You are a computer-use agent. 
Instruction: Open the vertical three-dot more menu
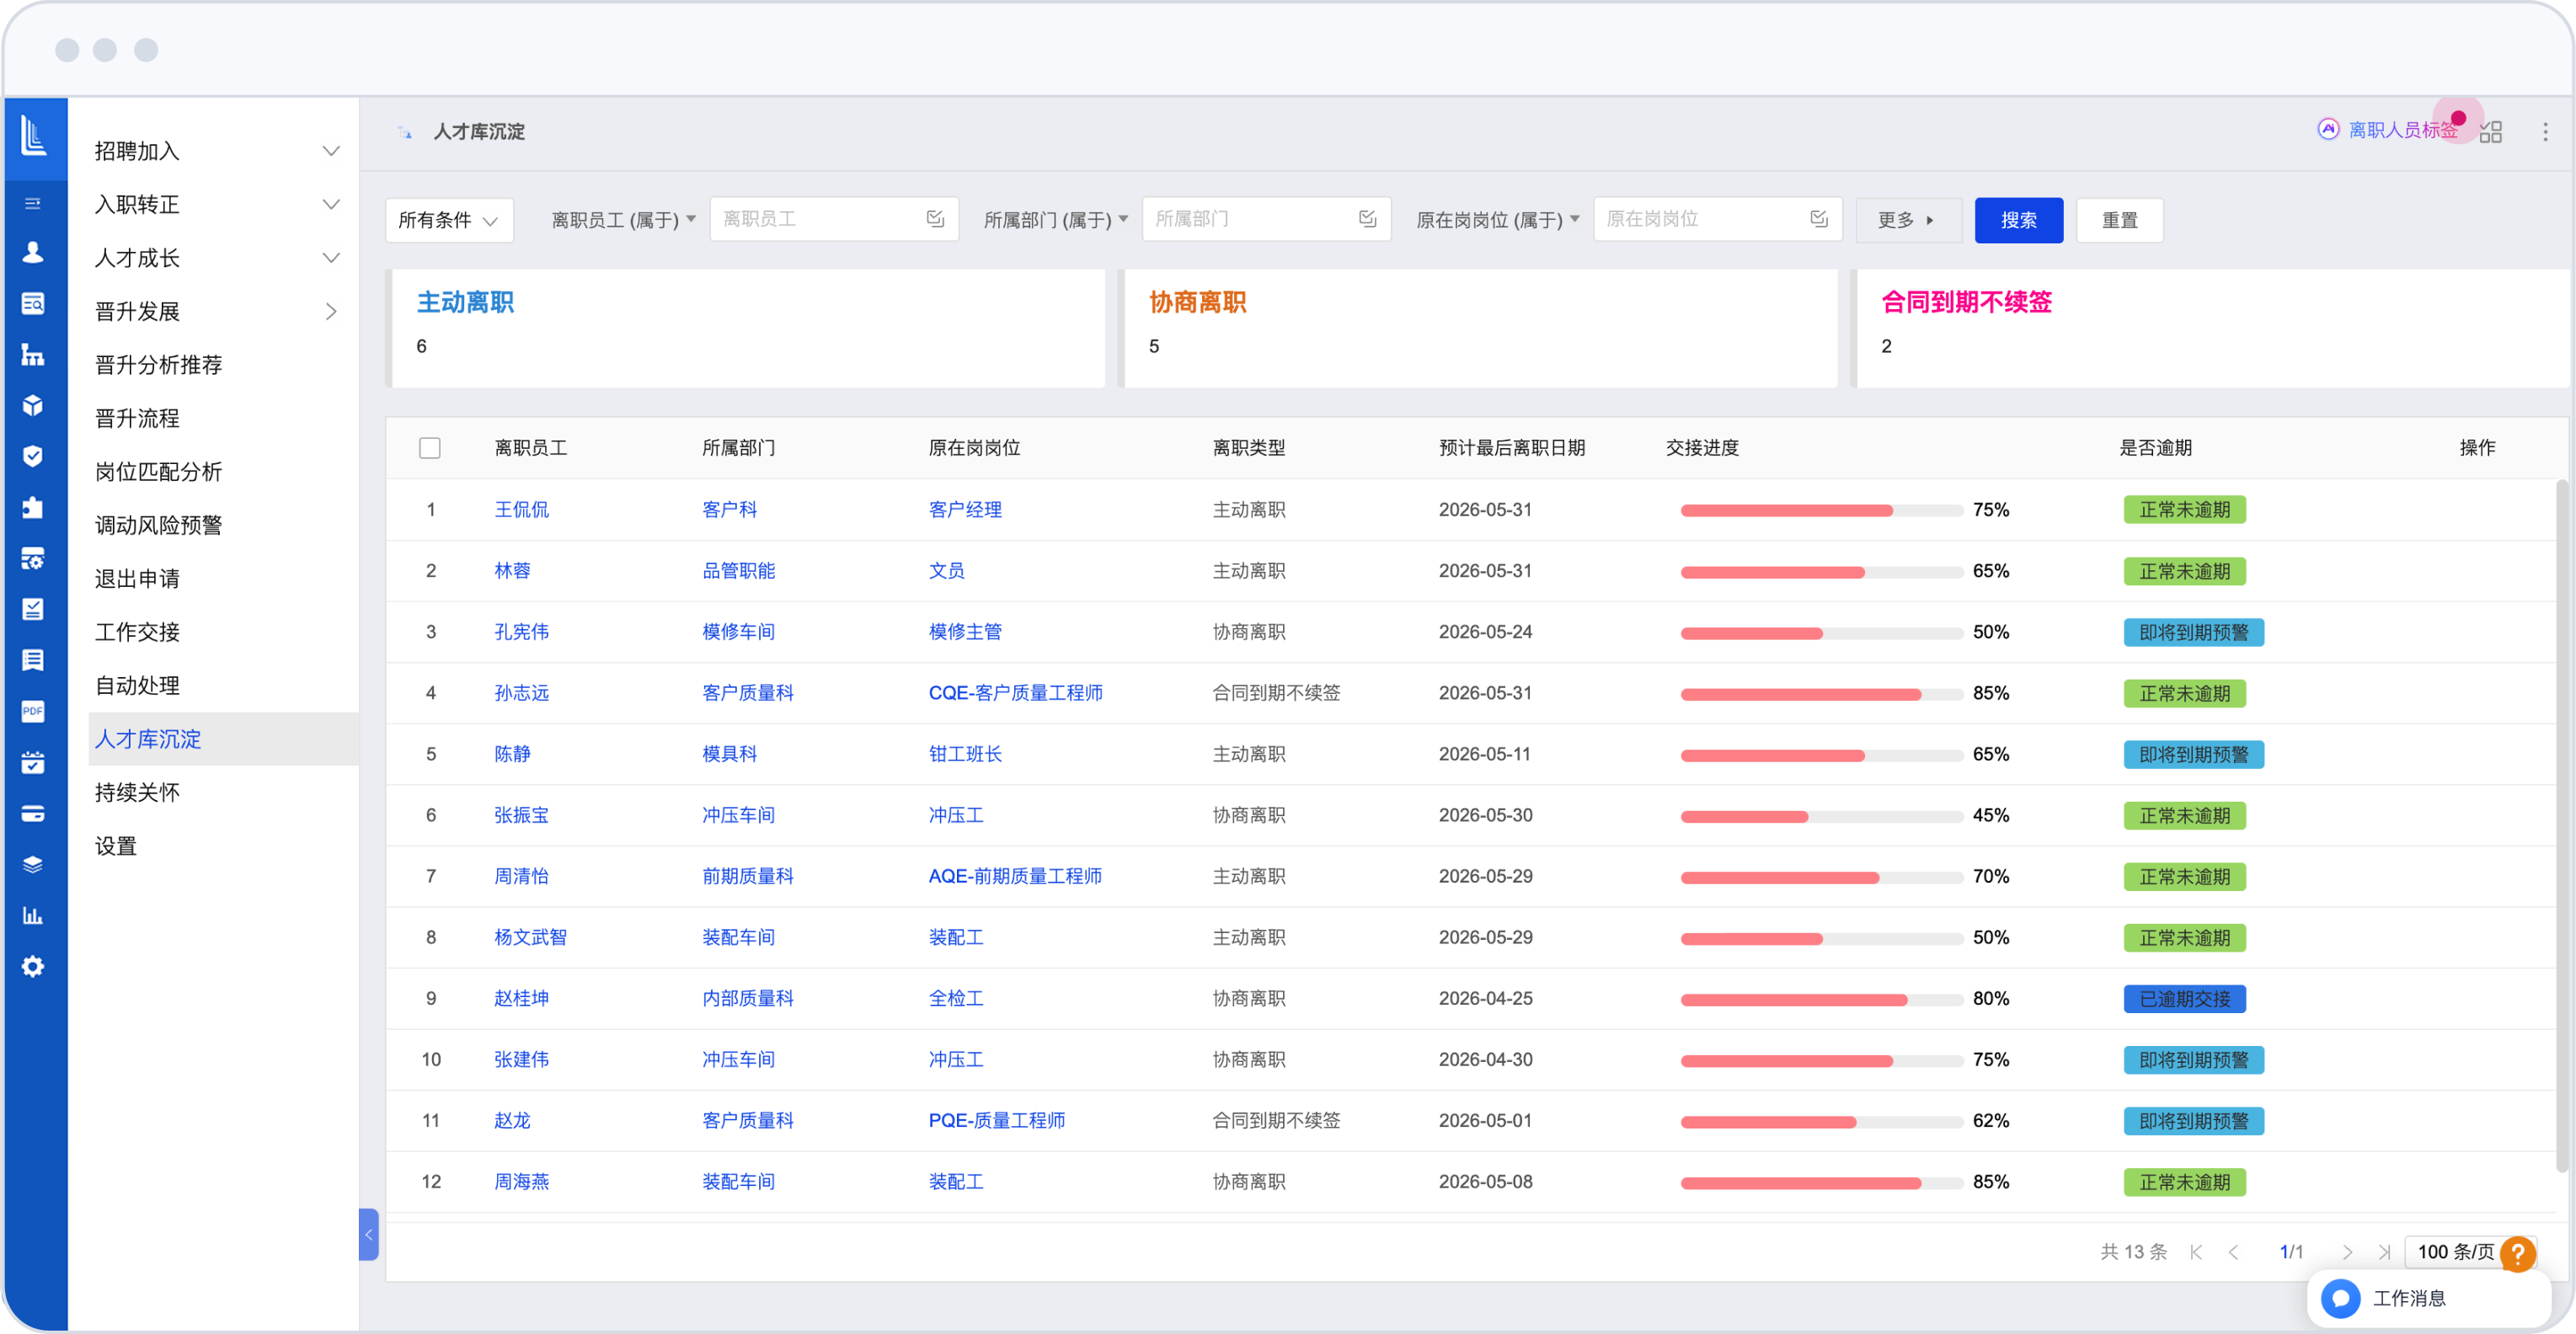point(2546,132)
